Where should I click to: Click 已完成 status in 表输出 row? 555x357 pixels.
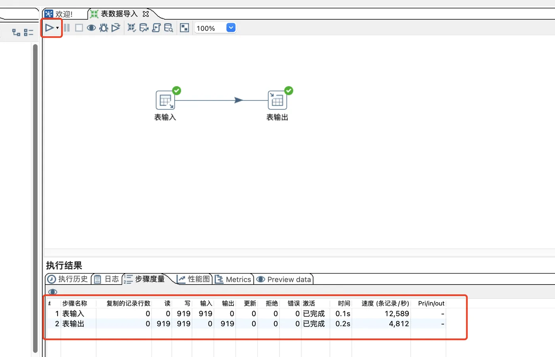coord(314,324)
